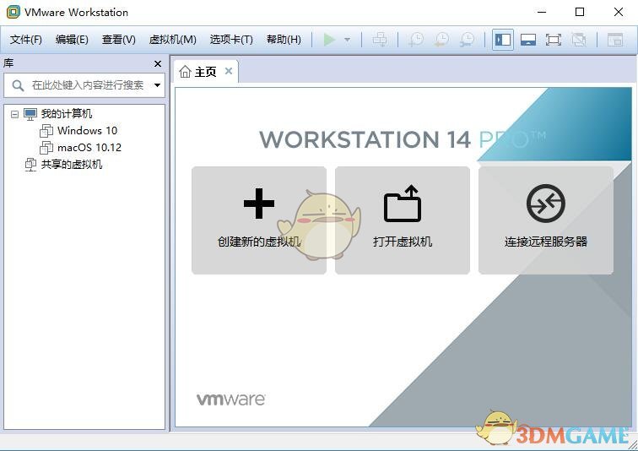Open the 帮助(H) menu
This screenshot has height=451, width=638.
(284, 40)
